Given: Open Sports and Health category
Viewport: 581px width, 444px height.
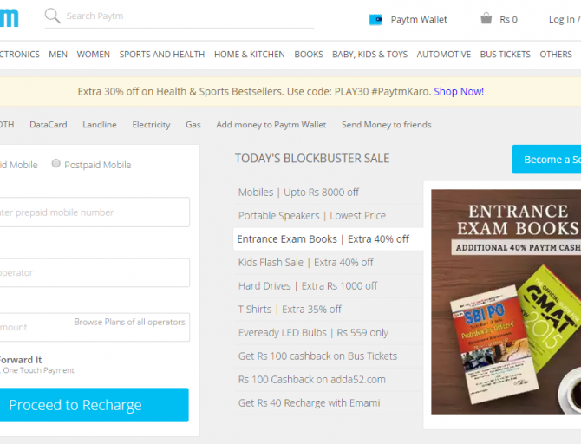Looking at the screenshot, I should [162, 54].
